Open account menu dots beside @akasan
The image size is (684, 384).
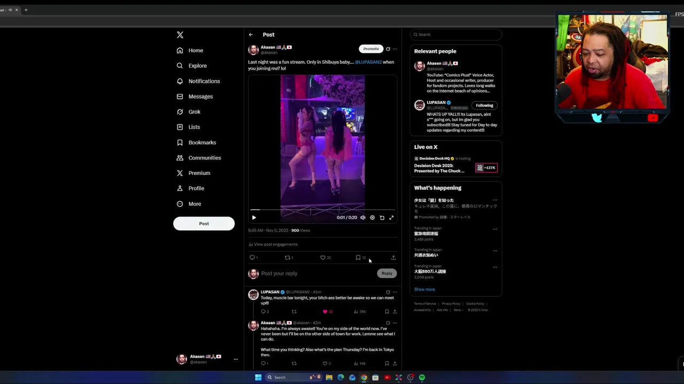(236, 359)
